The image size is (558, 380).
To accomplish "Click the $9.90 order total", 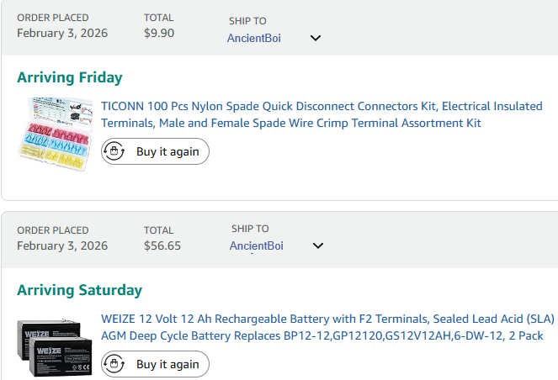I will (x=159, y=33).
